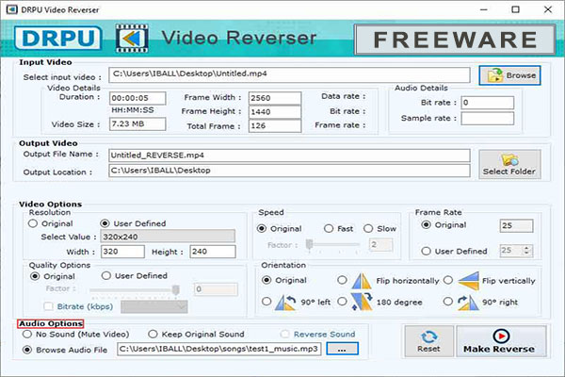Open the Bitrate kbps dropdown
Image resolution: width=565 pixels, height=377 pixels.
[x=154, y=306]
